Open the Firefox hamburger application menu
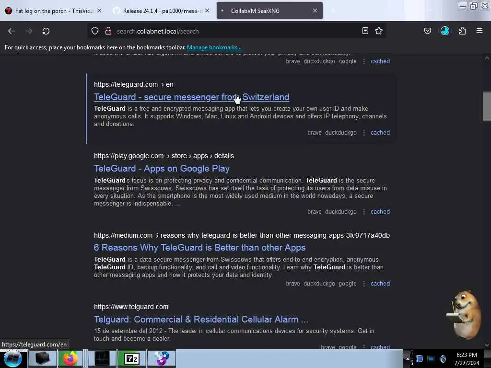Image resolution: width=491 pixels, height=368 pixels. (x=479, y=31)
